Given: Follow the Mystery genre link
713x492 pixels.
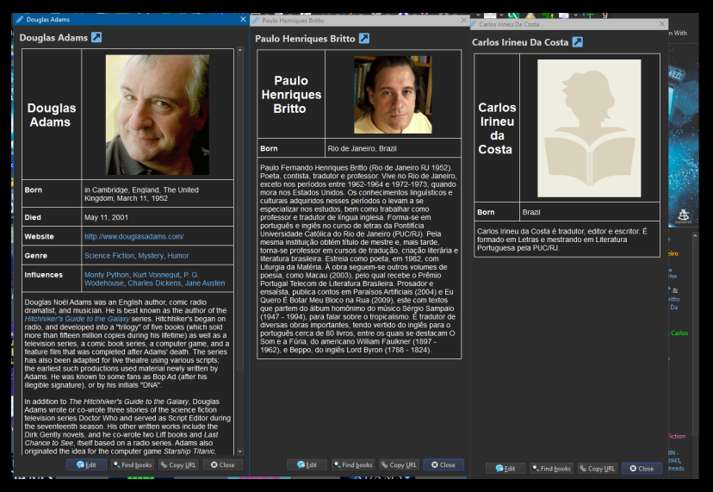Looking at the screenshot, I should pyautogui.click(x=151, y=256).
